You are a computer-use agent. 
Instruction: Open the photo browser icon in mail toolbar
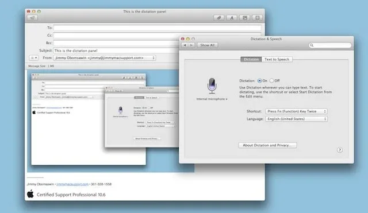[x=244, y=18]
